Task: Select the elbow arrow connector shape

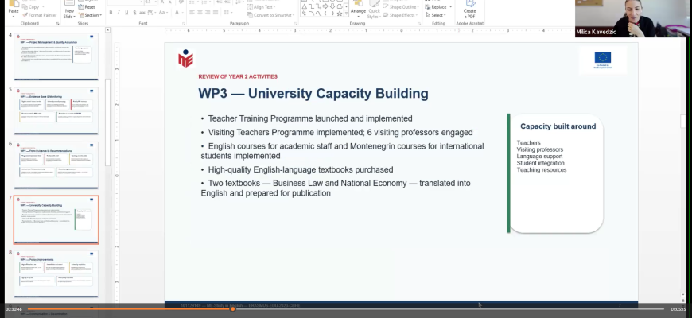Action: [319, 6]
